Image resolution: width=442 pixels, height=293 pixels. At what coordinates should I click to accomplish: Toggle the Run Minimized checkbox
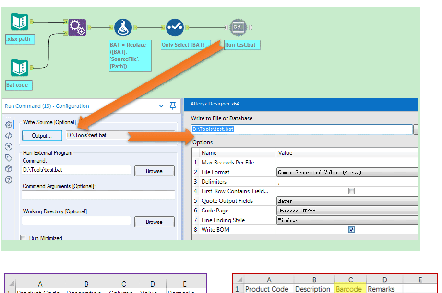click(x=24, y=238)
